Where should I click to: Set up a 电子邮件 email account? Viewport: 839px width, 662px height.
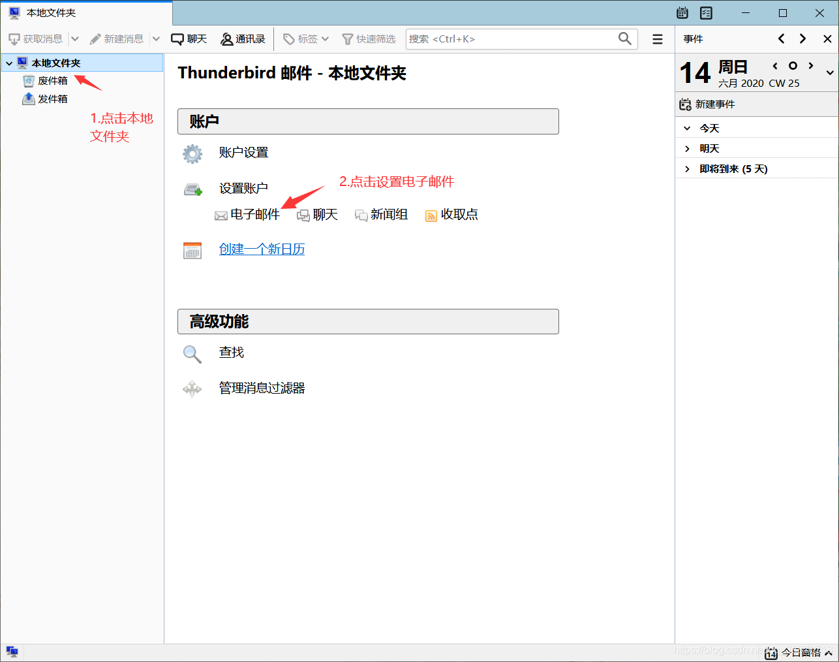point(247,215)
